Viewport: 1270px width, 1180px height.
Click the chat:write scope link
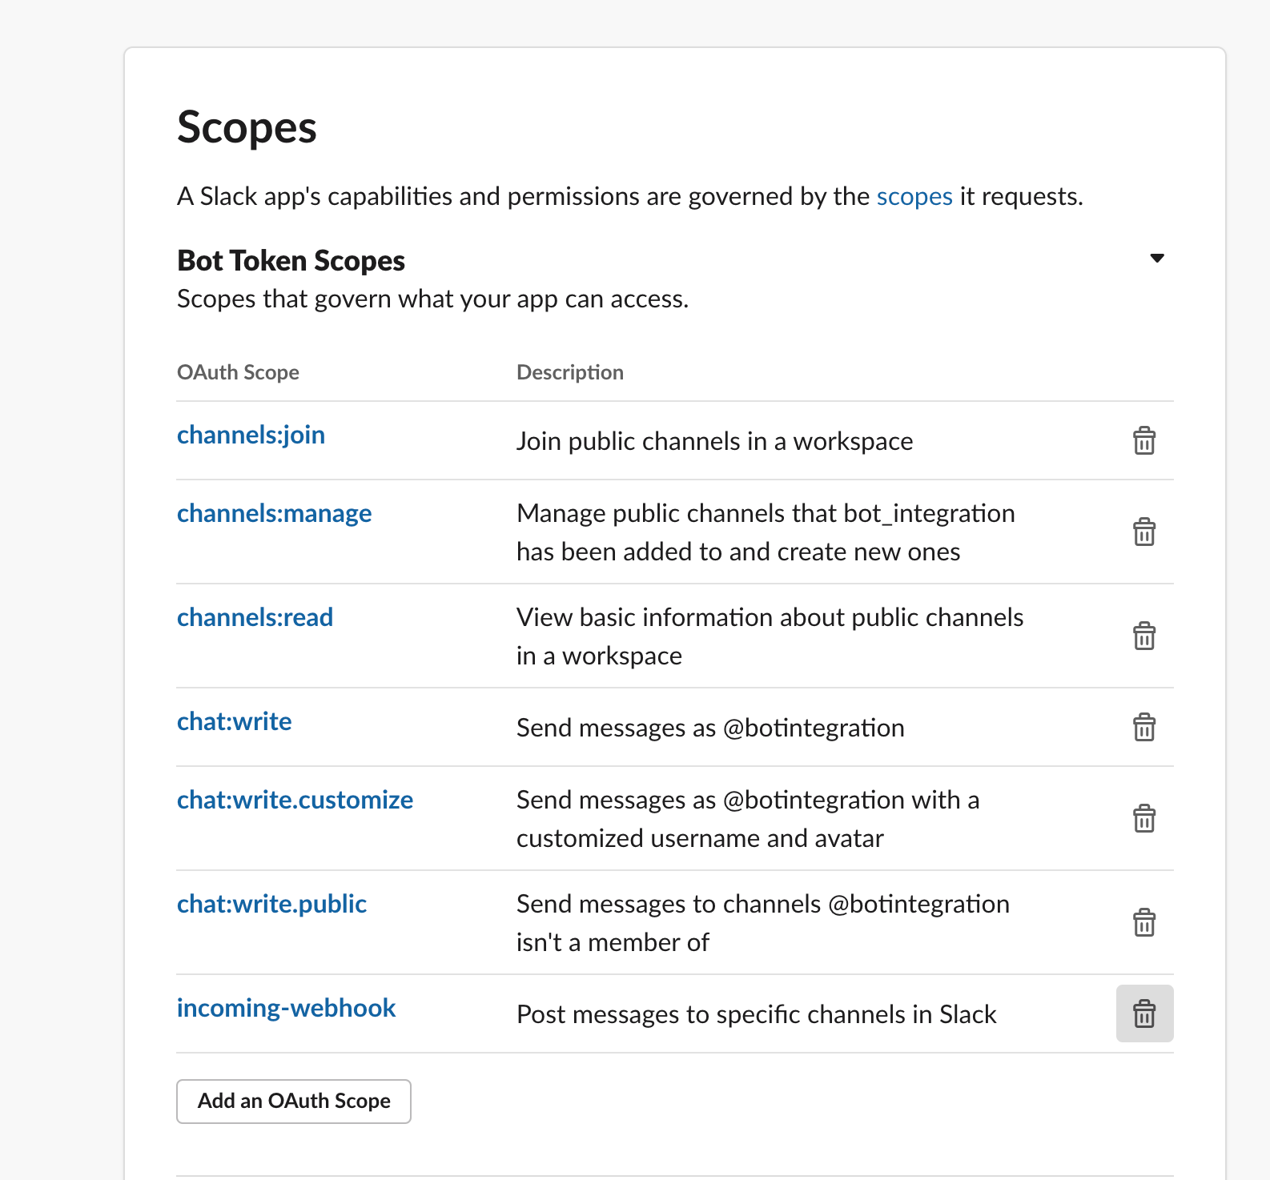tap(234, 722)
